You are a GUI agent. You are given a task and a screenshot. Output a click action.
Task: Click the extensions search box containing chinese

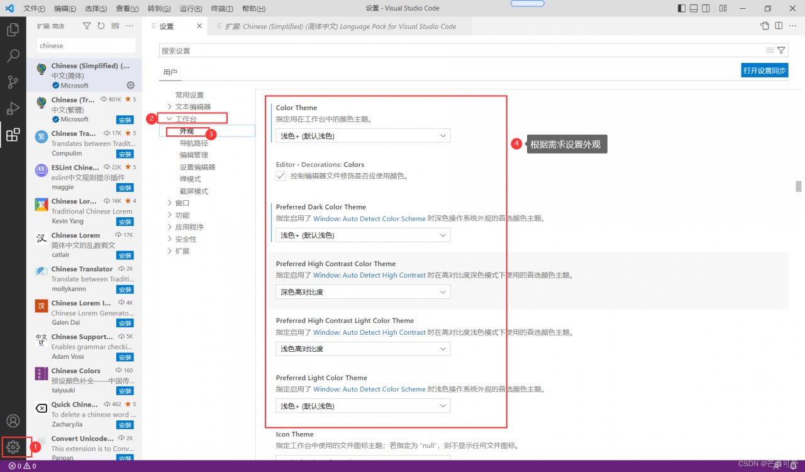pos(86,45)
